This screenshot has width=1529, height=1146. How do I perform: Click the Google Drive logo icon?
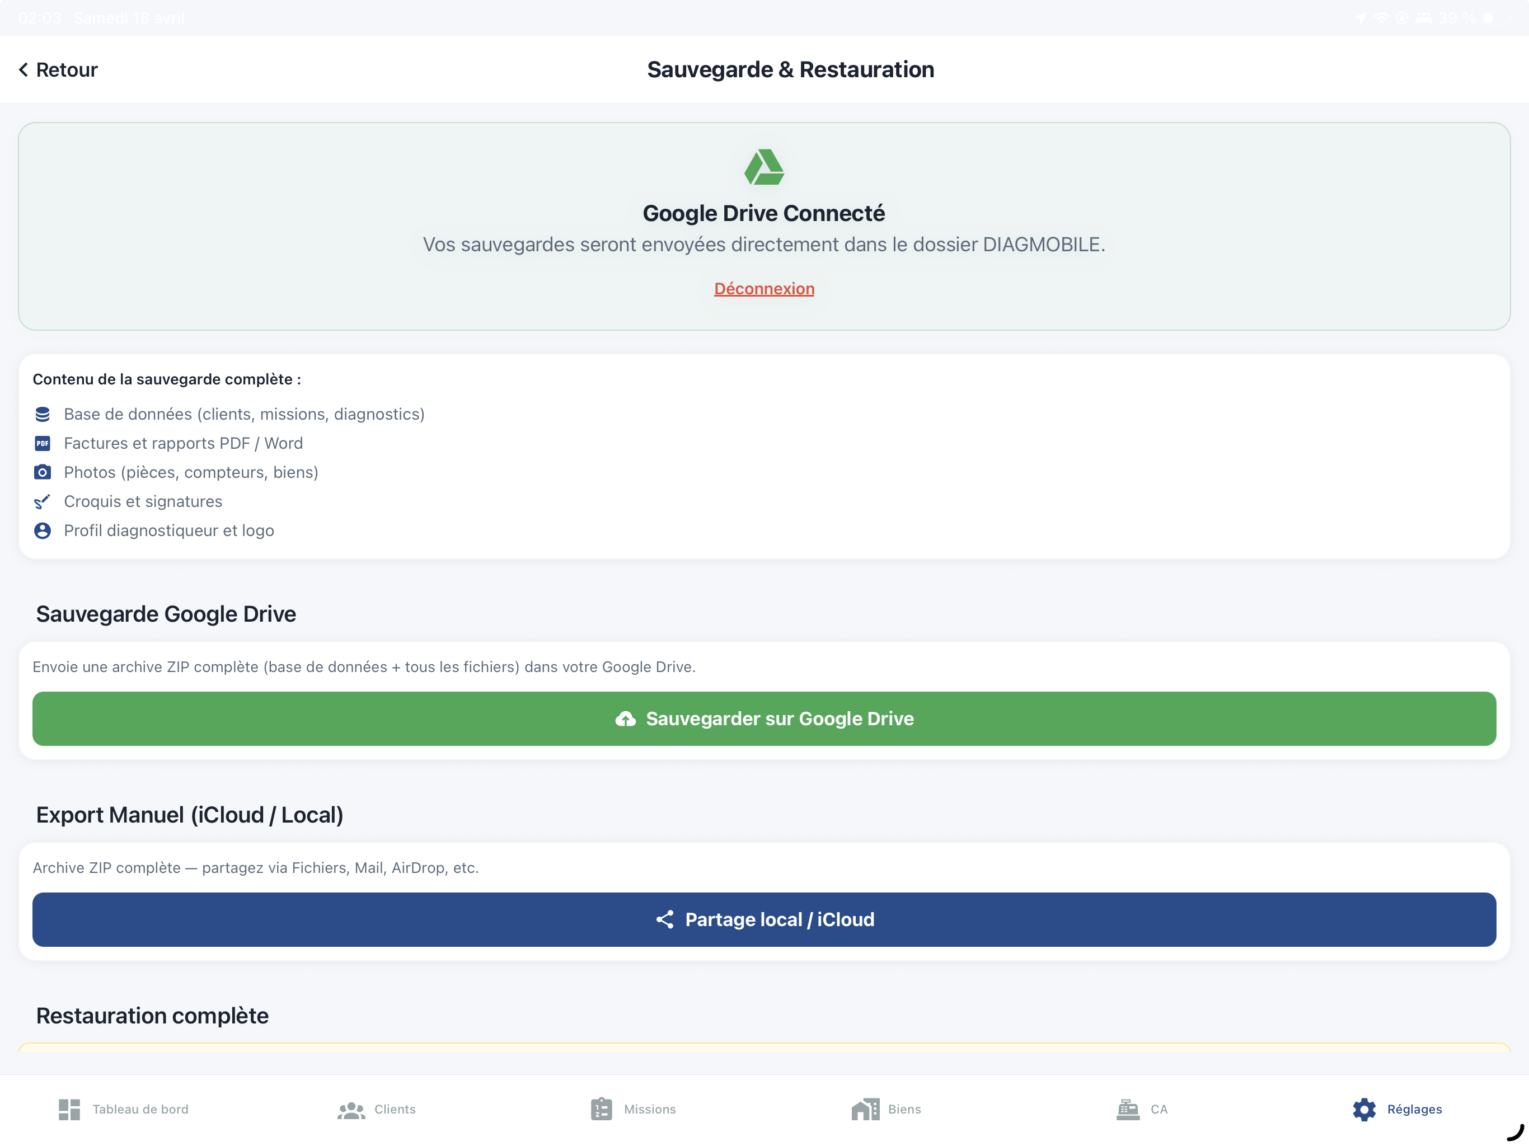coord(764,167)
